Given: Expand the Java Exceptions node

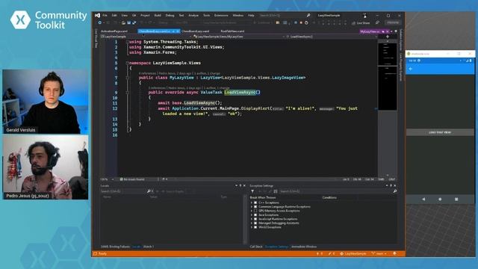Looking at the screenshot, I should 252,215.
